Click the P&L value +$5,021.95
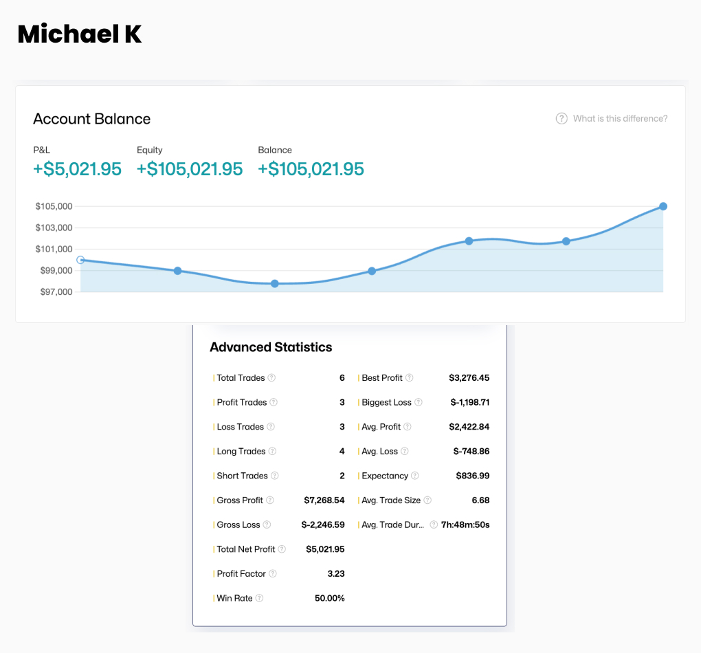Viewport: 701px width, 653px height. pyautogui.click(x=77, y=169)
